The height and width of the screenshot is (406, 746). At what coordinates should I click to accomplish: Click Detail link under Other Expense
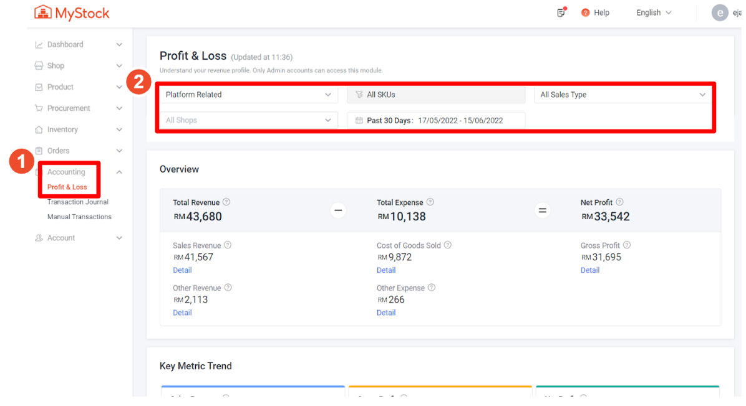pos(386,313)
